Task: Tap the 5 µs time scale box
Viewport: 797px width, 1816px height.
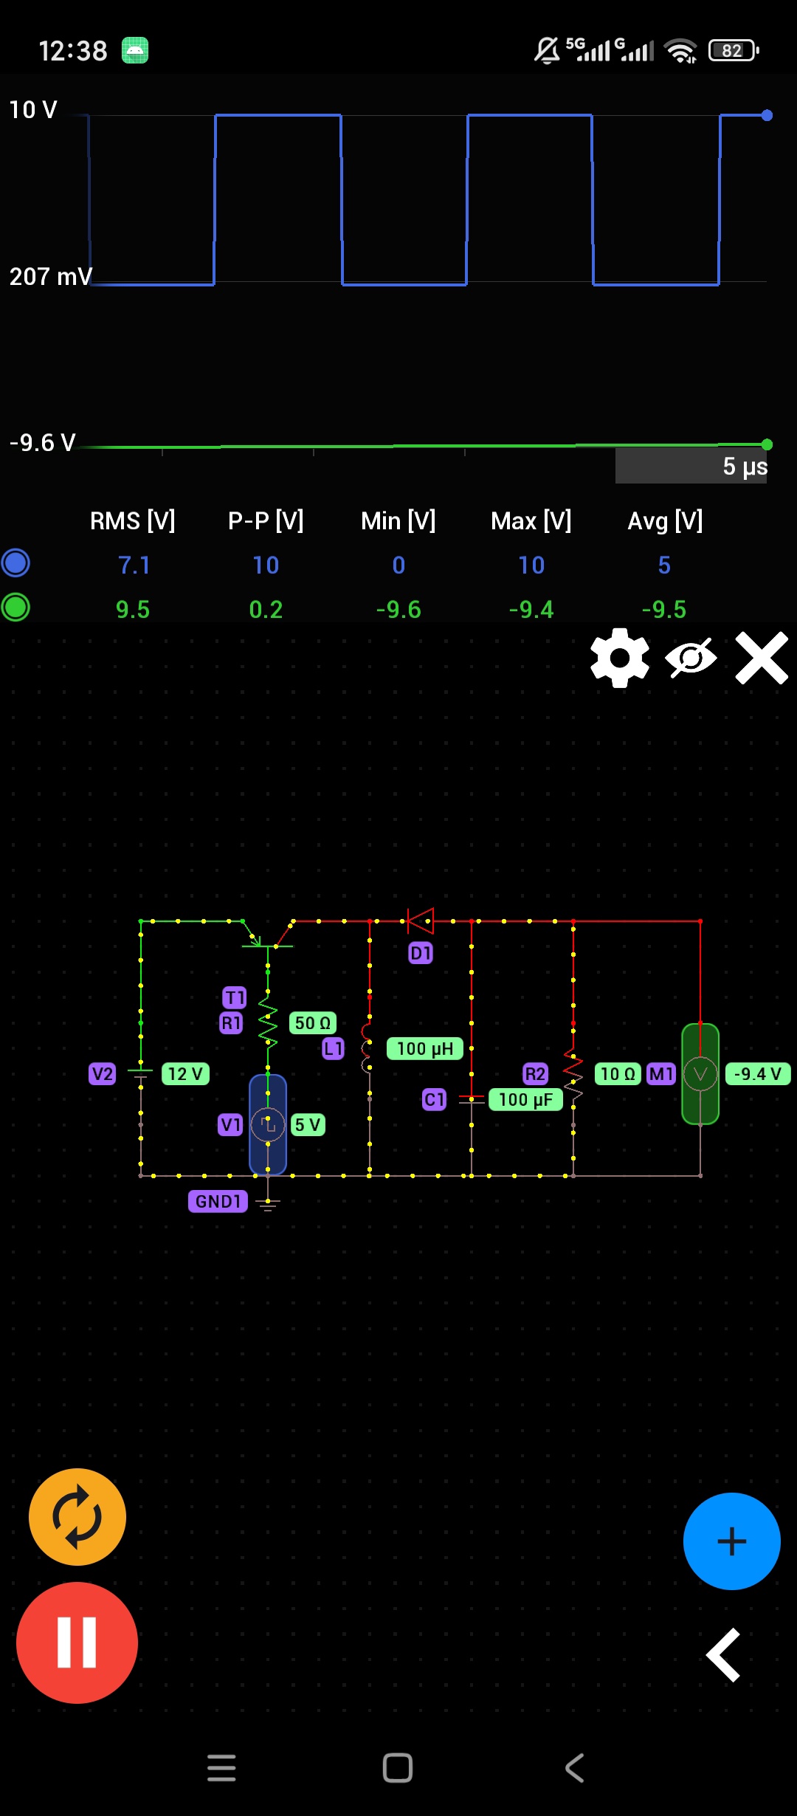Action: click(x=691, y=466)
